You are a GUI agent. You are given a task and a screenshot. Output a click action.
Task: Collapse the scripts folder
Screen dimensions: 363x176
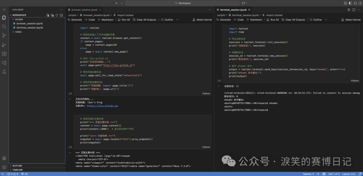tap(37, 19)
